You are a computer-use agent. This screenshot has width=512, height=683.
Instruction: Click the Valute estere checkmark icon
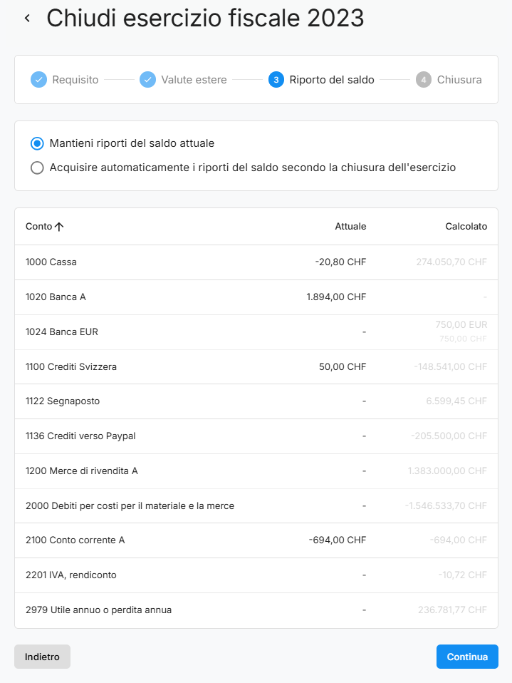[x=147, y=80]
